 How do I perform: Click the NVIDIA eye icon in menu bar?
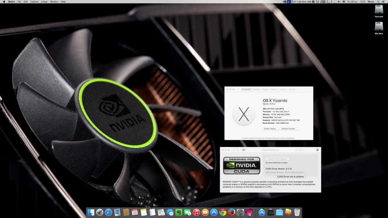pyautogui.click(x=284, y=2)
